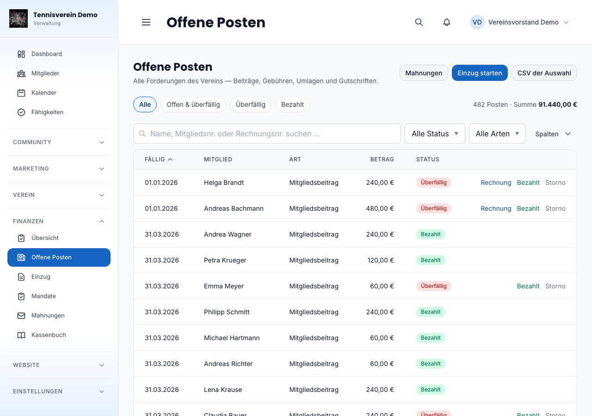Image resolution: width=592 pixels, height=416 pixels.
Task: Expand the Spalten column chooser
Action: (553, 134)
